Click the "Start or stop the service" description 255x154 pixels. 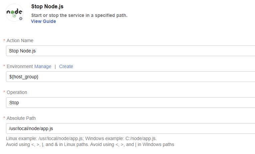coord(79,15)
